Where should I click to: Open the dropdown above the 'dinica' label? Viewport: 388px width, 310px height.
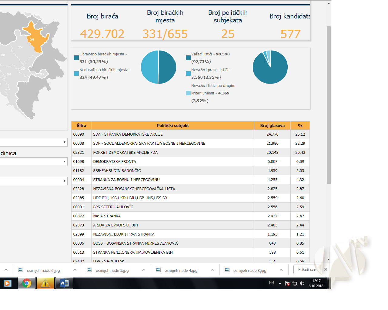click(x=33, y=142)
